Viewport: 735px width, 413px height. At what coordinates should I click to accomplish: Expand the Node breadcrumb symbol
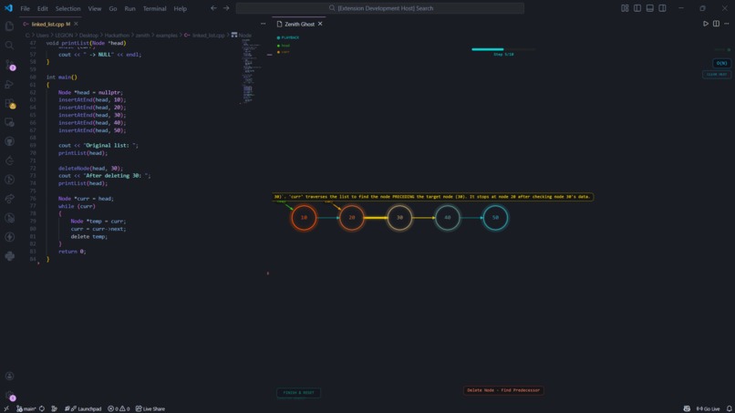pos(242,36)
